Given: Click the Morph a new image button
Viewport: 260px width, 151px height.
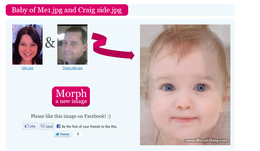Looking at the screenshot, I should (x=71, y=96).
